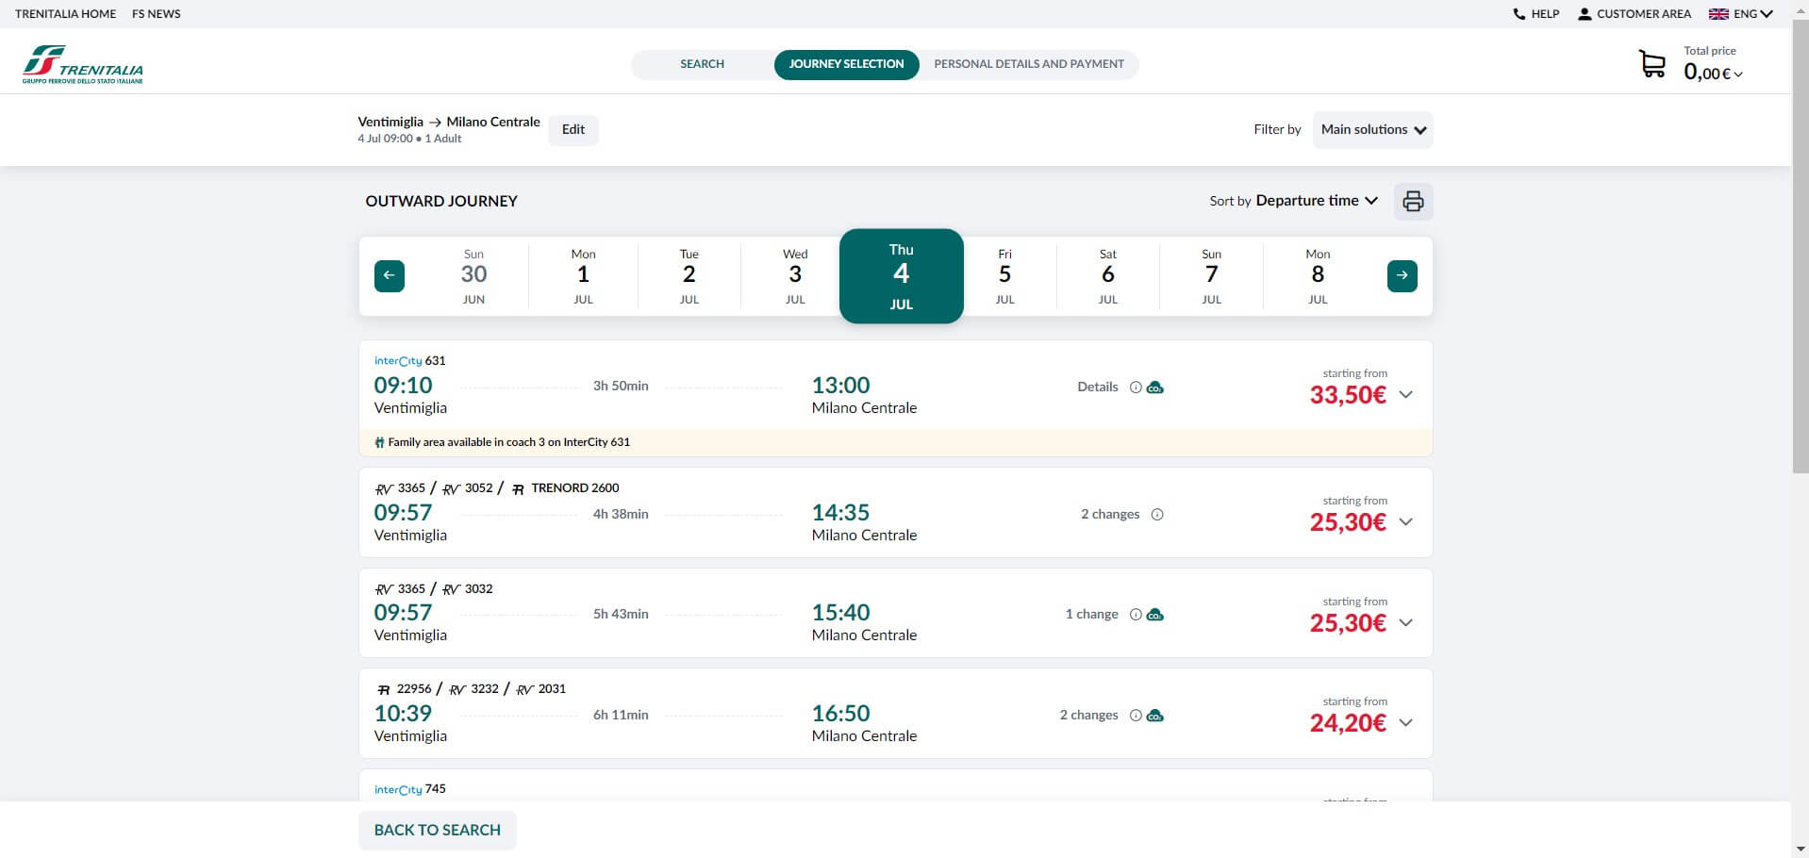This screenshot has width=1809, height=858.
Task: Click 2 changes on 14:35 arrival journey
Action: (x=1110, y=515)
